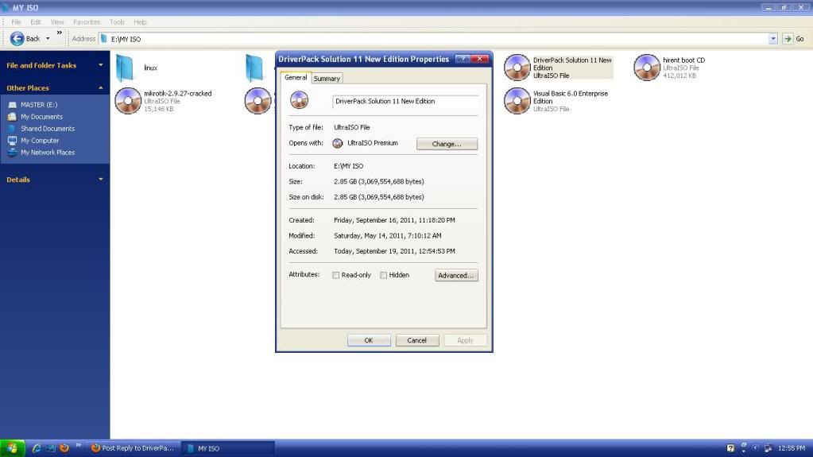
Task: Switch to the Summary tab
Action: click(x=327, y=79)
